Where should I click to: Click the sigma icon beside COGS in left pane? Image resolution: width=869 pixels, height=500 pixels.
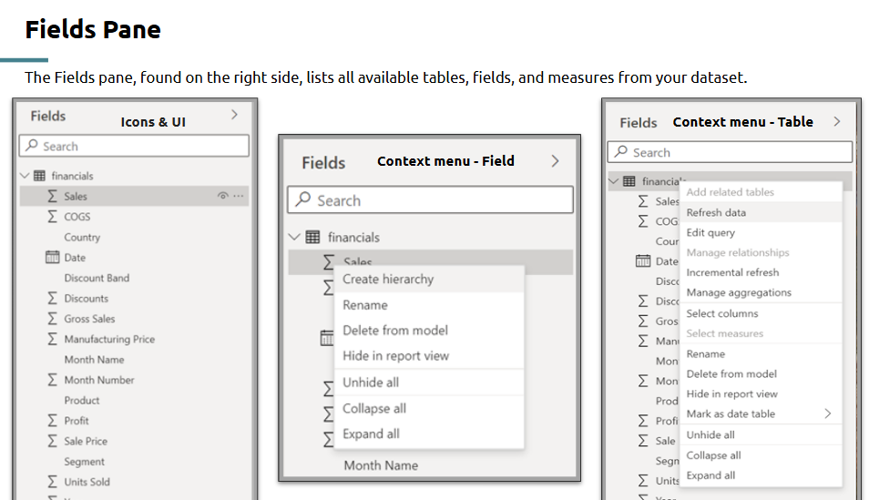pyautogui.click(x=52, y=217)
